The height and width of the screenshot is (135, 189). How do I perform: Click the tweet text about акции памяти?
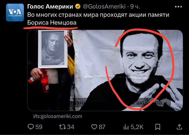coord(98,19)
